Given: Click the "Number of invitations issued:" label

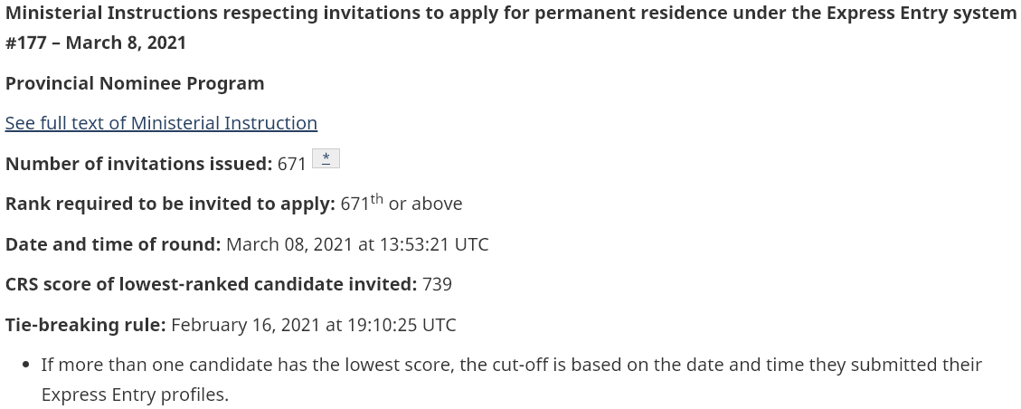Looking at the screenshot, I should 138,164.
